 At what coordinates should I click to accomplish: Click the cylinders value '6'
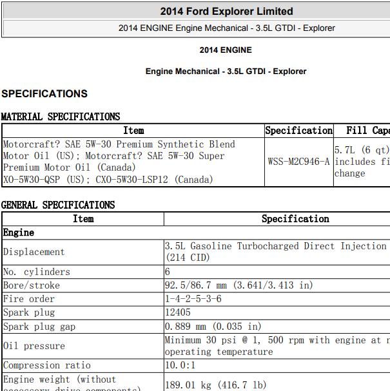click(x=168, y=272)
